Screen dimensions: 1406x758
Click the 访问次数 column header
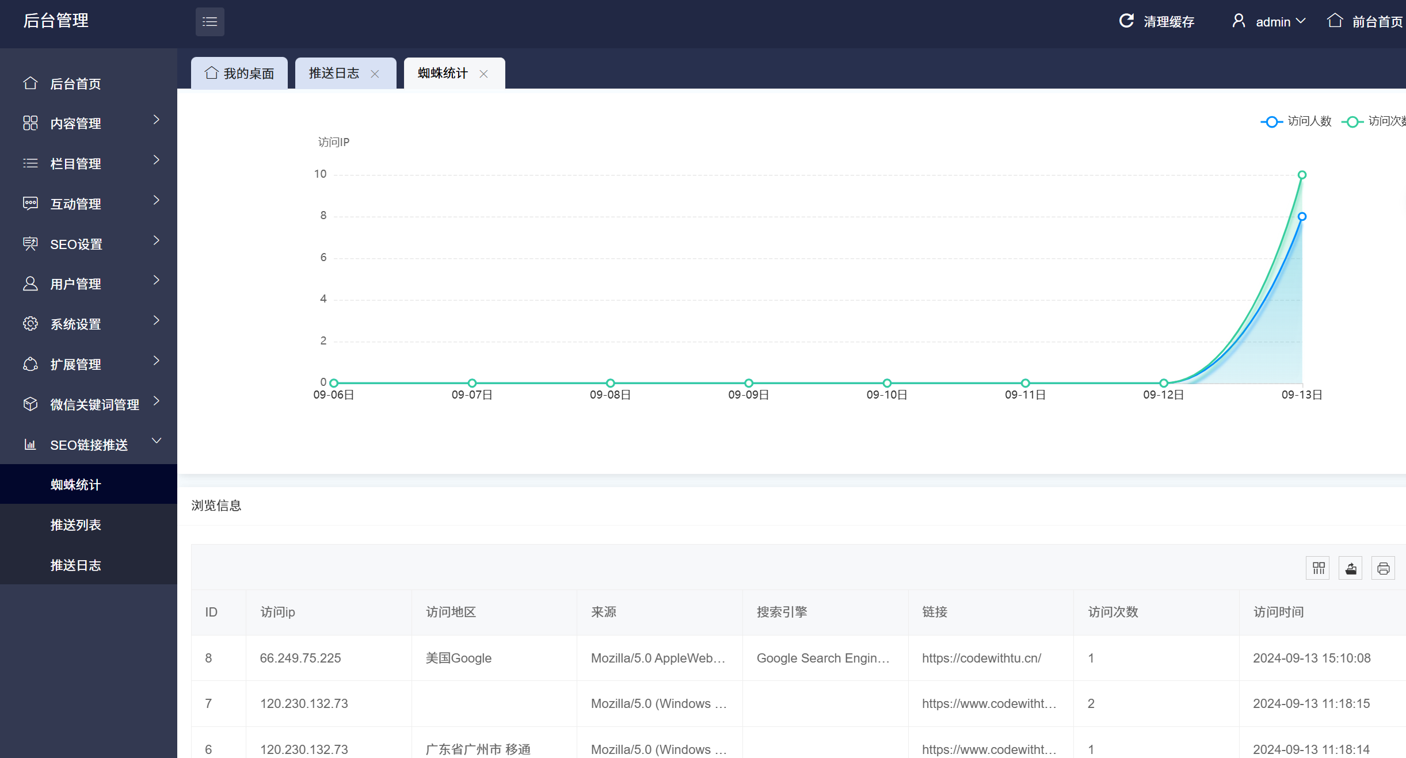1156,612
